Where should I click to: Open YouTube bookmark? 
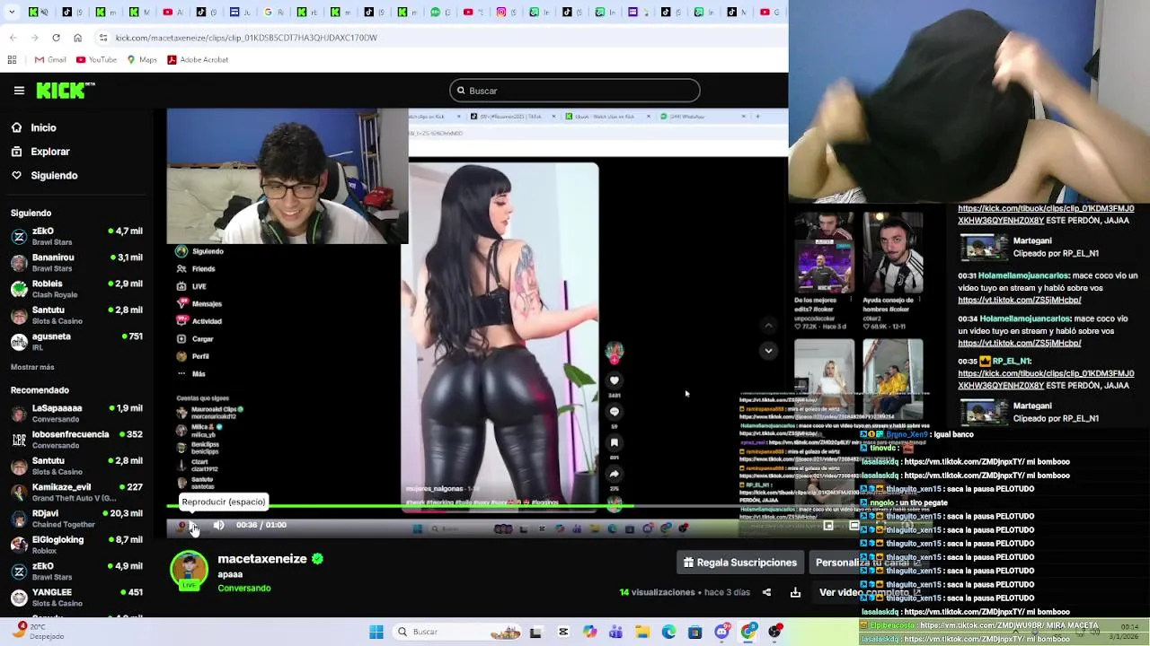(x=96, y=60)
